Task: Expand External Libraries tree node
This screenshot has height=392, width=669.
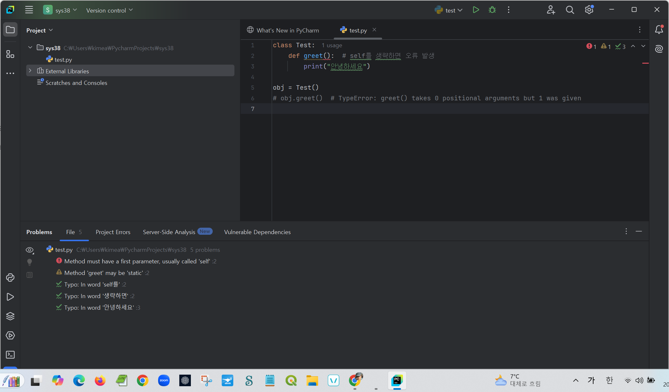Action: pos(30,71)
